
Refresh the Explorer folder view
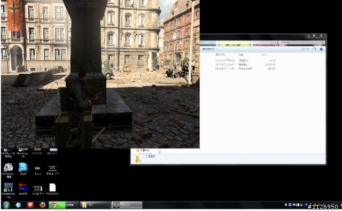(x=275, y=43)
